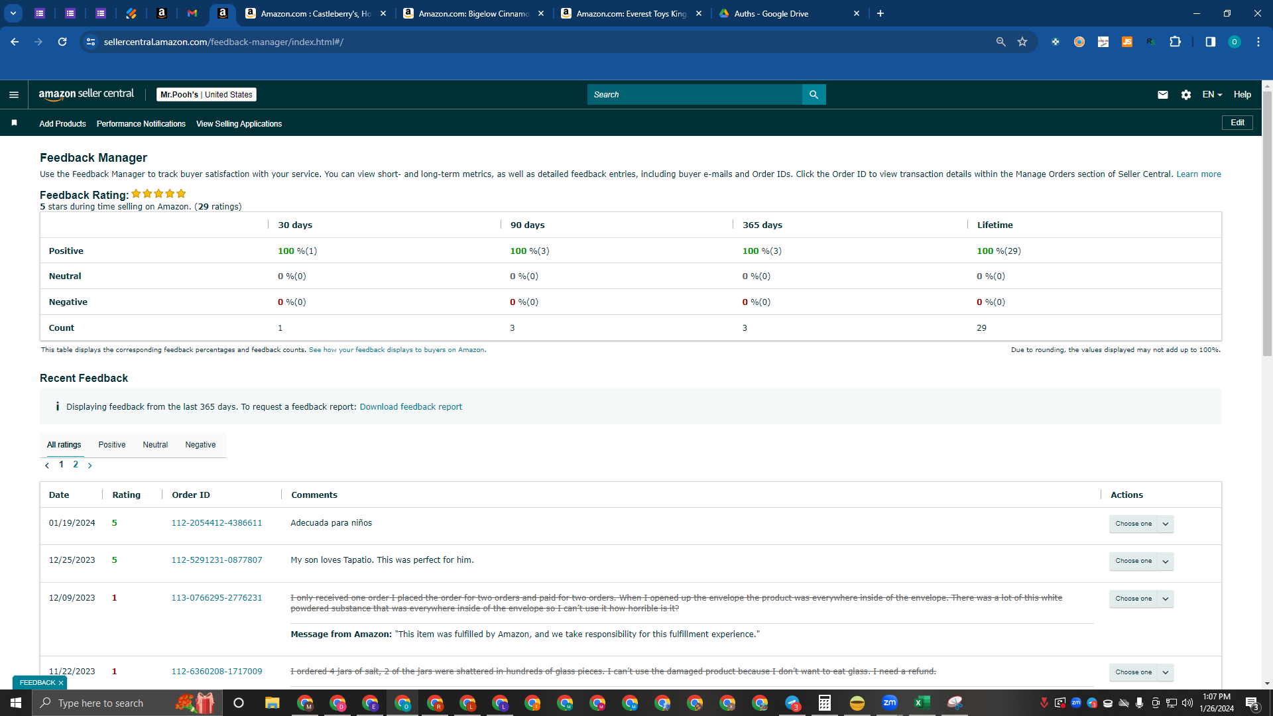Open the settings gear in Seller Central
1273x716 pixels.
(x=1185, y=95)
